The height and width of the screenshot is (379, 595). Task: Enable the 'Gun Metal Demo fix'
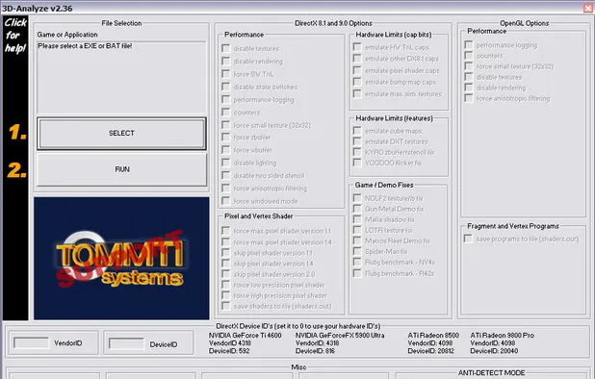point(357,209)
